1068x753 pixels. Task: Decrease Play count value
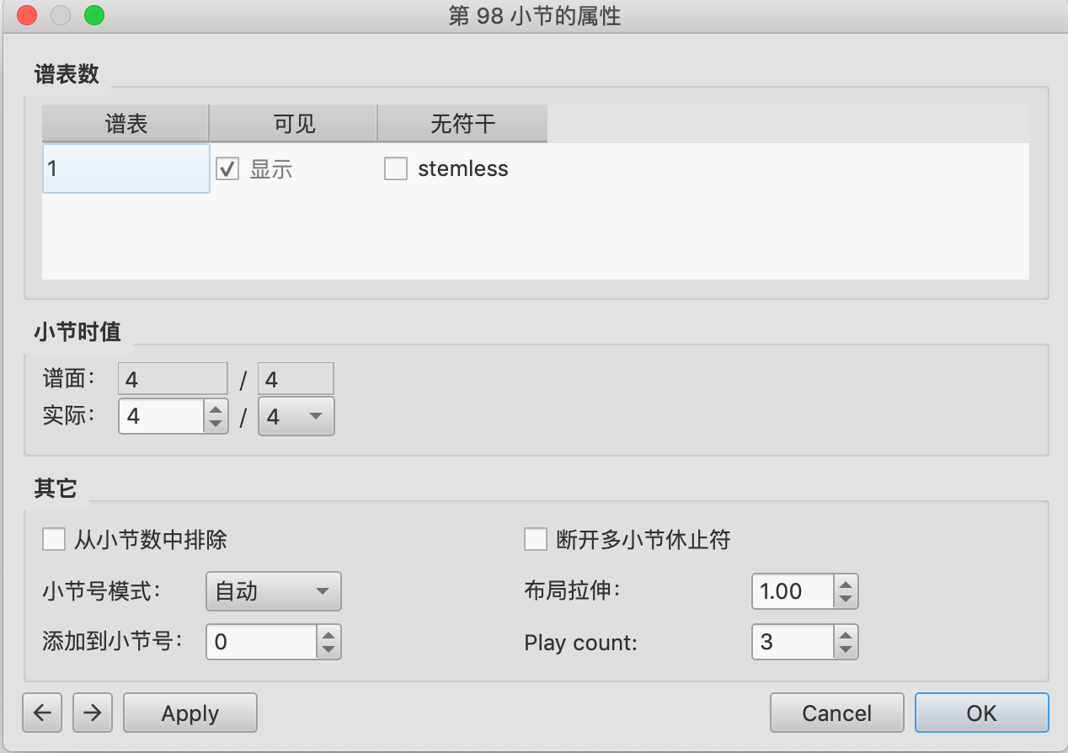[846, 650]
